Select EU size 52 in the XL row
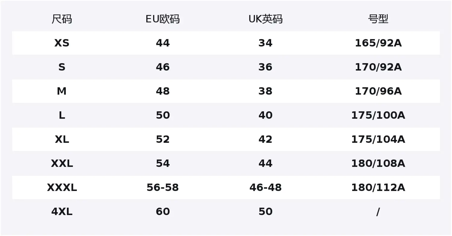 163,139
